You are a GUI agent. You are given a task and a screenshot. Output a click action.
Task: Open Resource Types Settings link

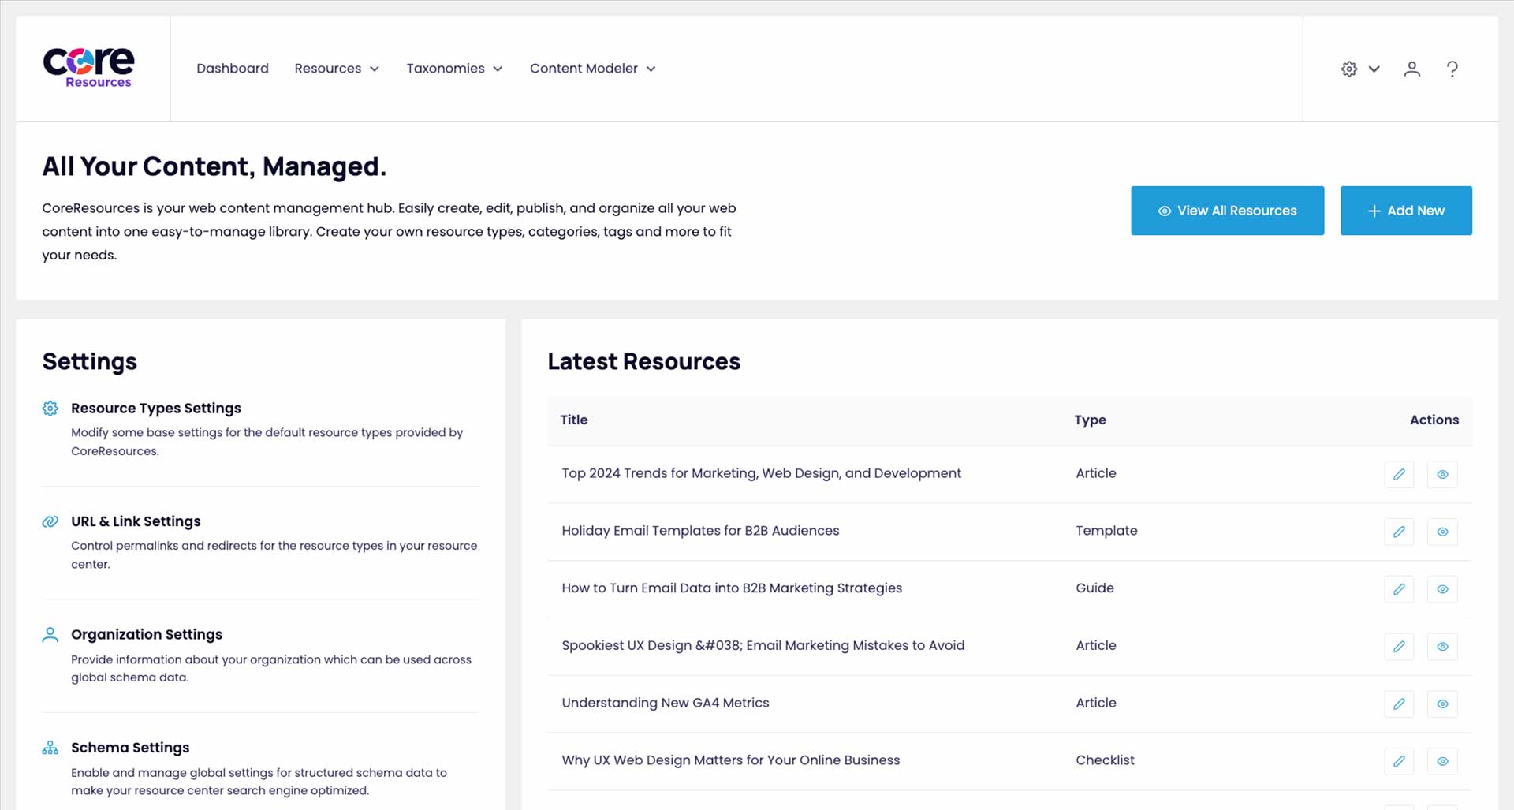(156, 408)
